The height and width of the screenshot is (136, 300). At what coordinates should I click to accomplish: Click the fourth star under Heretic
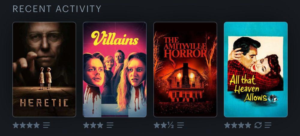click(x=36, y=125)
